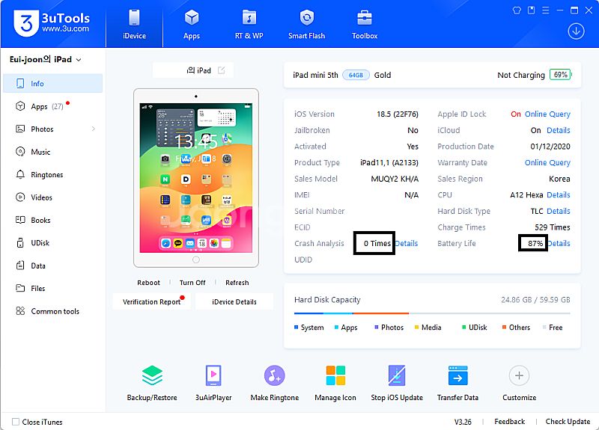The image size is (599, 430).
Task: Click the Turn Off button
Action: (192, 283)
